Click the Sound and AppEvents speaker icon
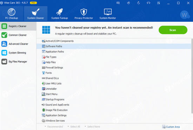 click(44, 105)
